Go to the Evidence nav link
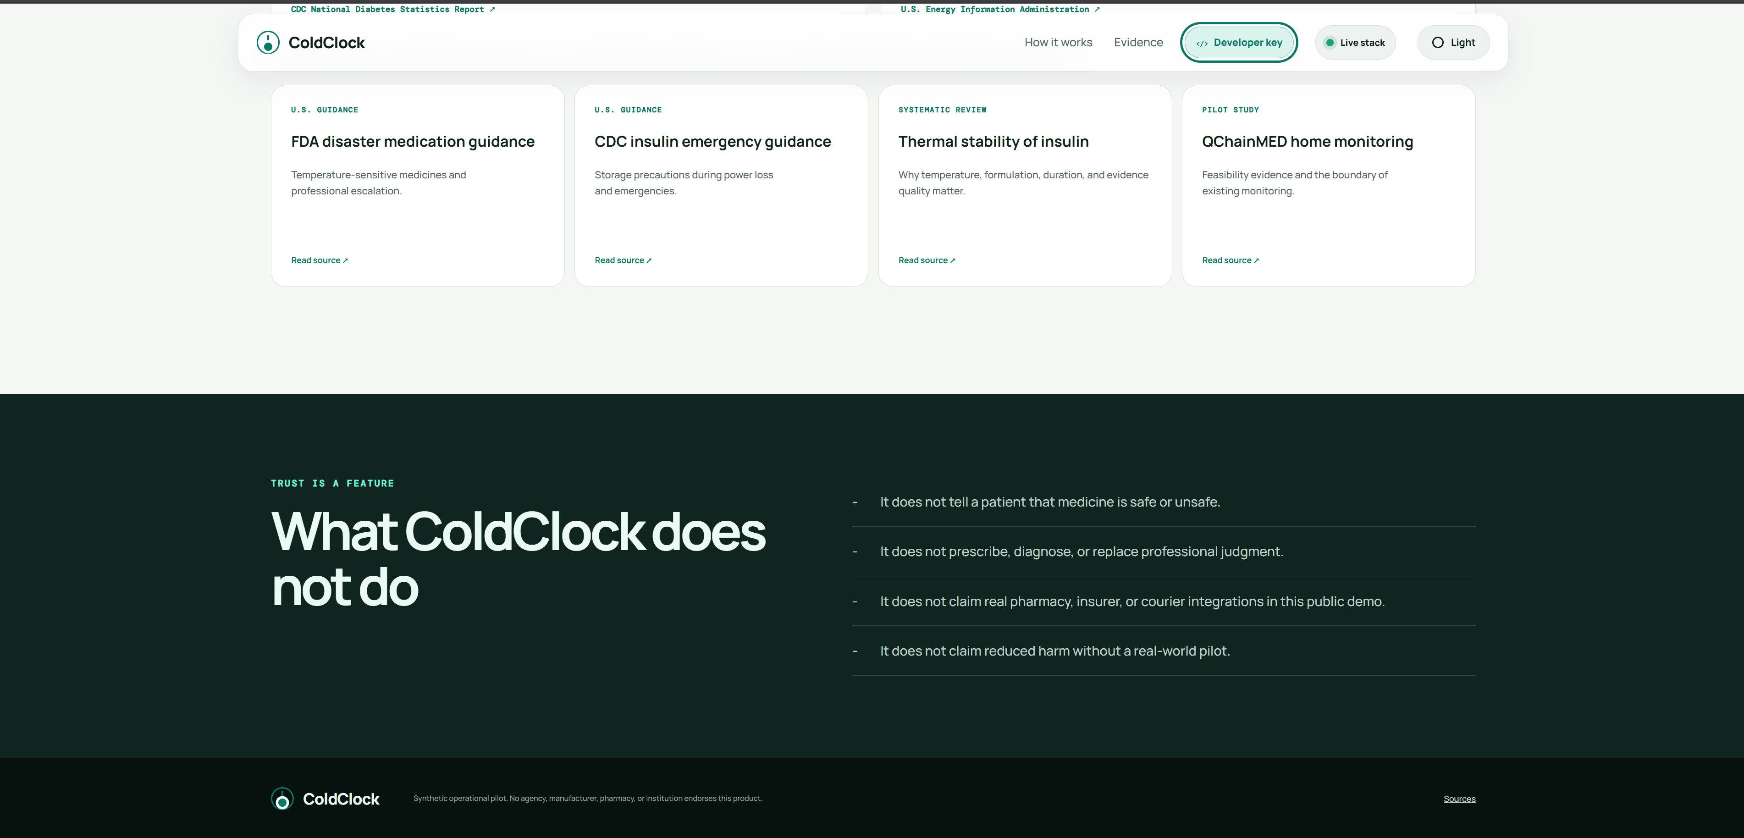Image resolution: width=1744 pixels, height=838 pixels. click(x=1138, y=43)
